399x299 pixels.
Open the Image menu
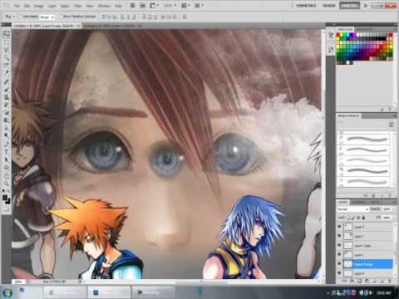[38, 6]
